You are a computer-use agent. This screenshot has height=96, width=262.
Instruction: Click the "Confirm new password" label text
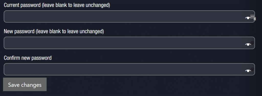[x=28, y=58]
